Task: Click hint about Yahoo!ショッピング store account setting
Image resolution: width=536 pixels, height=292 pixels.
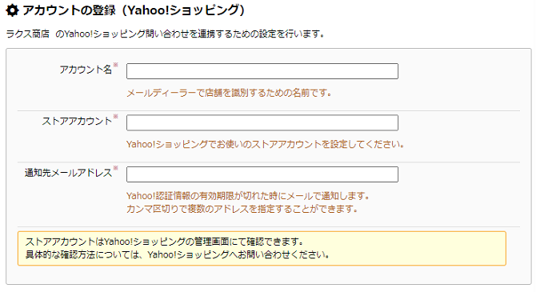Action: click(266, 144)
